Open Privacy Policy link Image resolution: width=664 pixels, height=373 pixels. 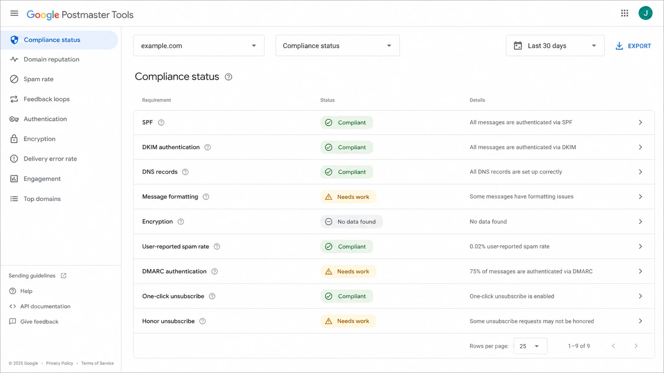60,363
